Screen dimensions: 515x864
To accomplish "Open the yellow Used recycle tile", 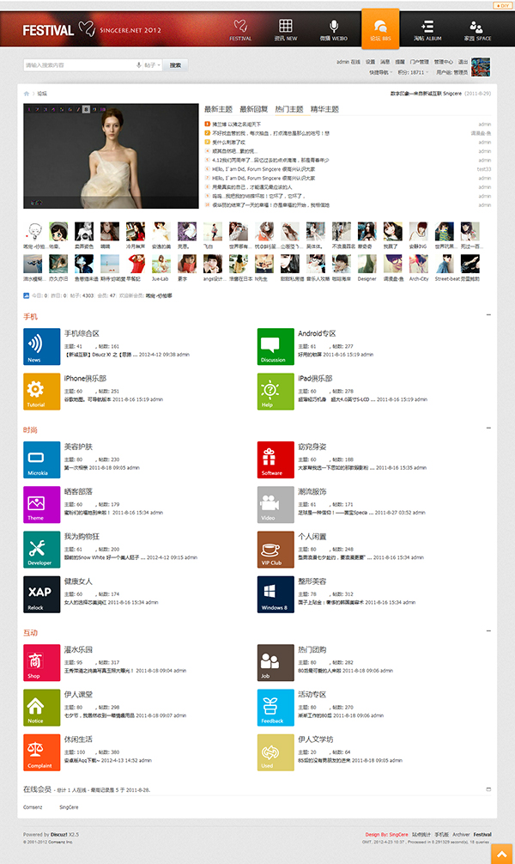I will (276, 752).
